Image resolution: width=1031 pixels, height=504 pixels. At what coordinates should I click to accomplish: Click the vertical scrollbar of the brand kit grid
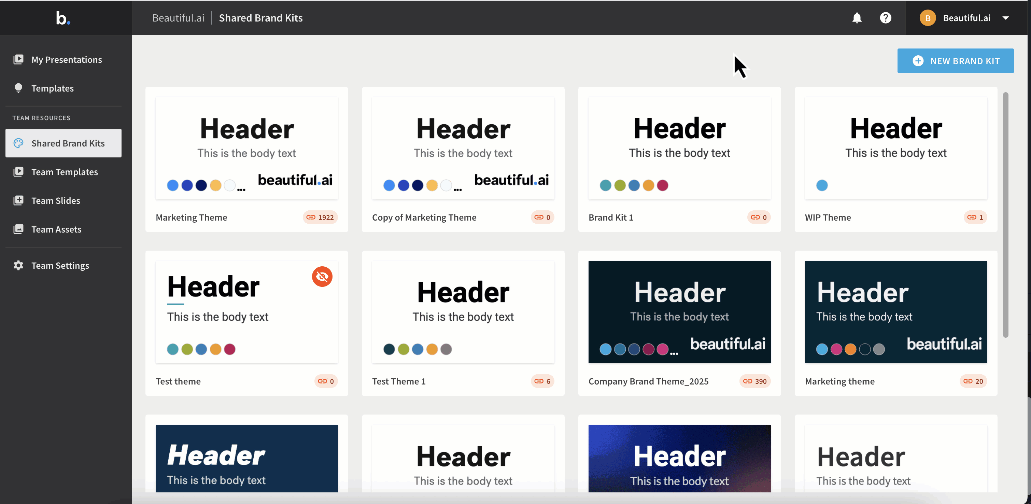(1005, 215)
